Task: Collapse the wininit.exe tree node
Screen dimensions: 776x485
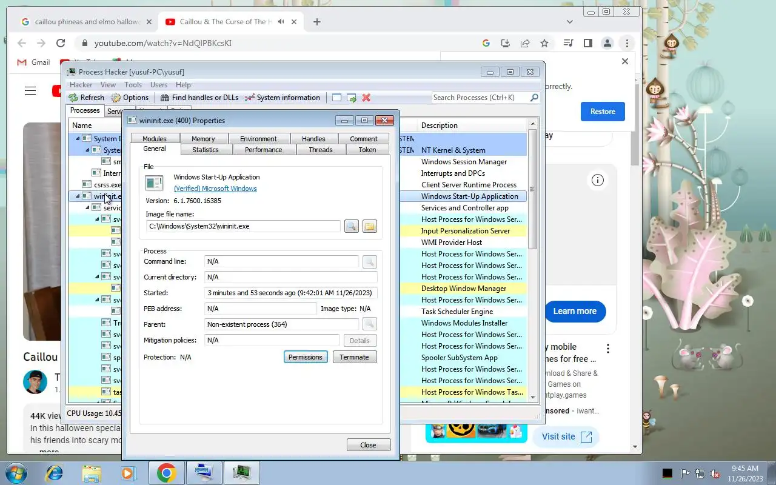Action: (78, 196)
